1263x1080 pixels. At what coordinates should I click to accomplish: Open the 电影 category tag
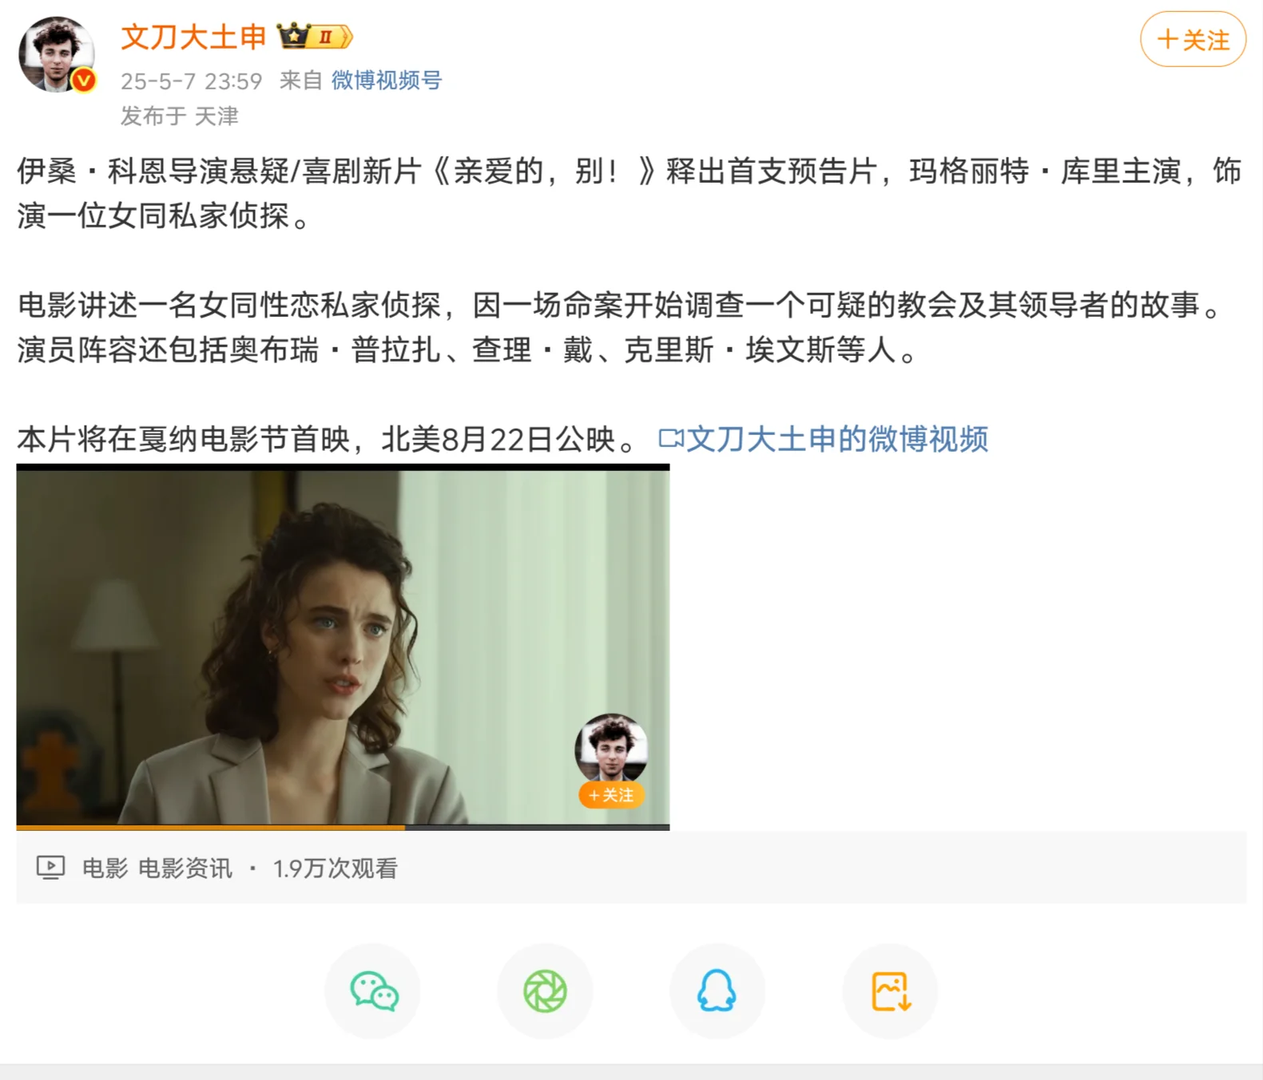105,868
